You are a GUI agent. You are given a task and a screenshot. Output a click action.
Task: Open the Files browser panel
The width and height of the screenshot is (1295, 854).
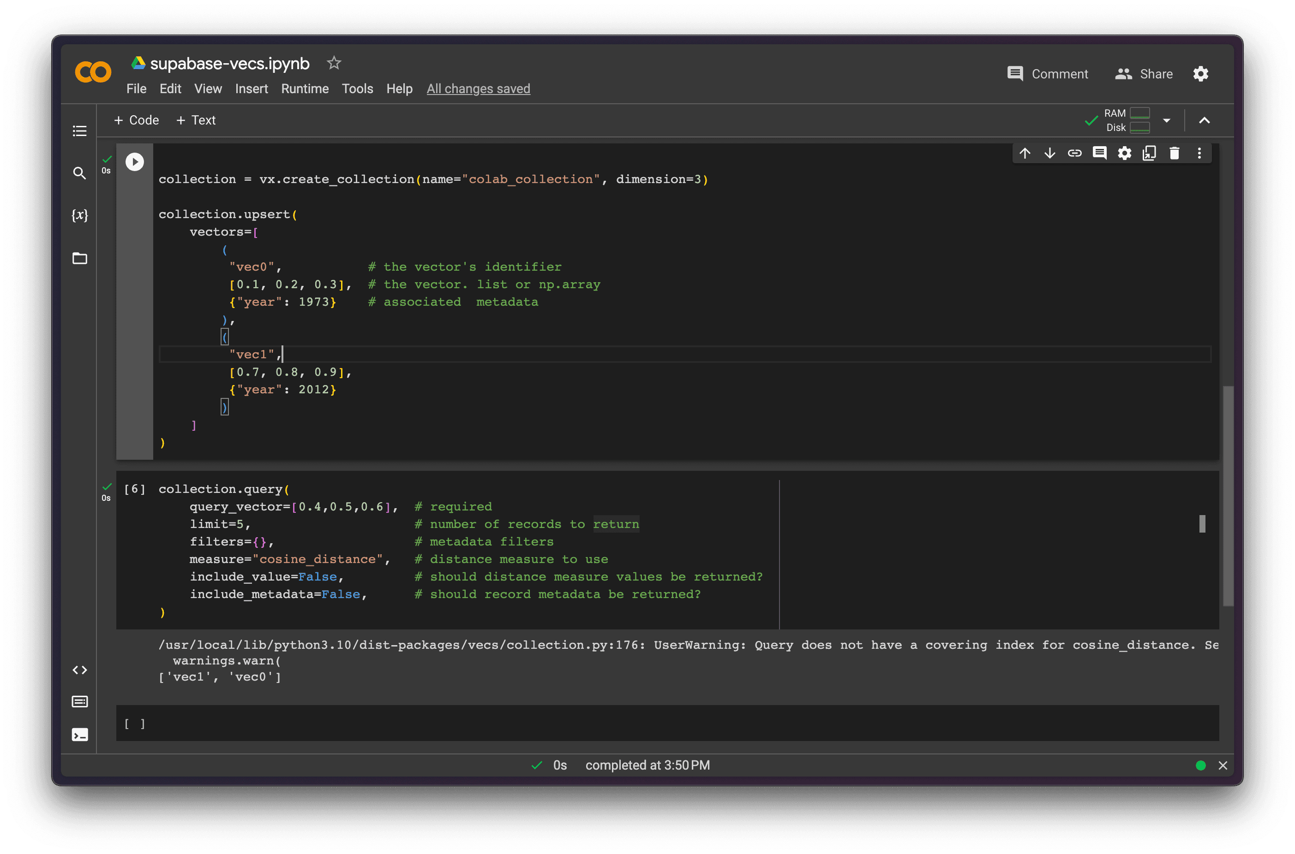tap(79, 258)
